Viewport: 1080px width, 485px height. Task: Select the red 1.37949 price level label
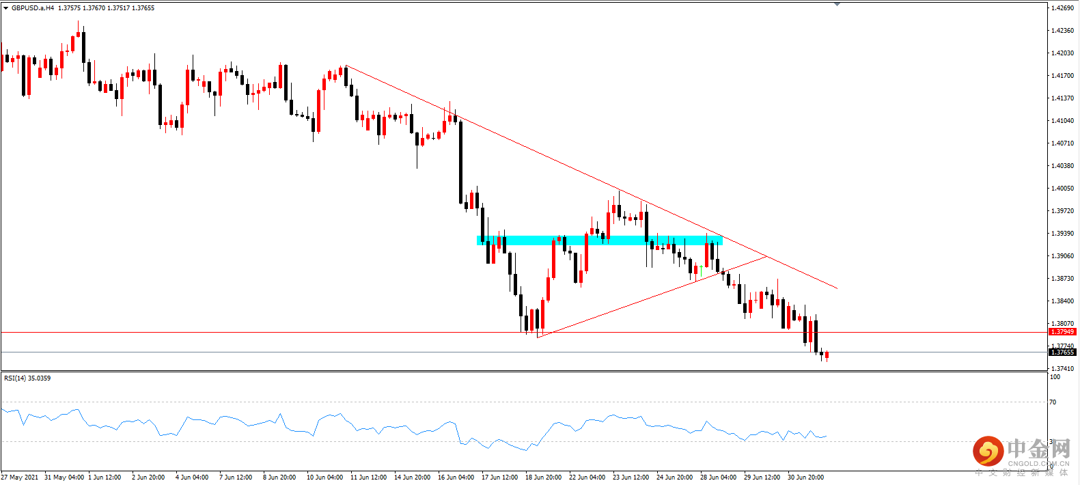coord(1062,332)
